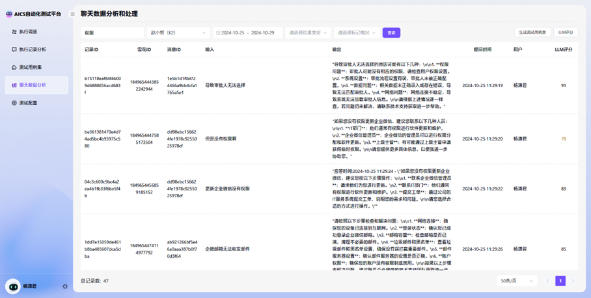Focus the 权限 keyword search field
This screenshot has height=298, width=591.
[113, 33]
